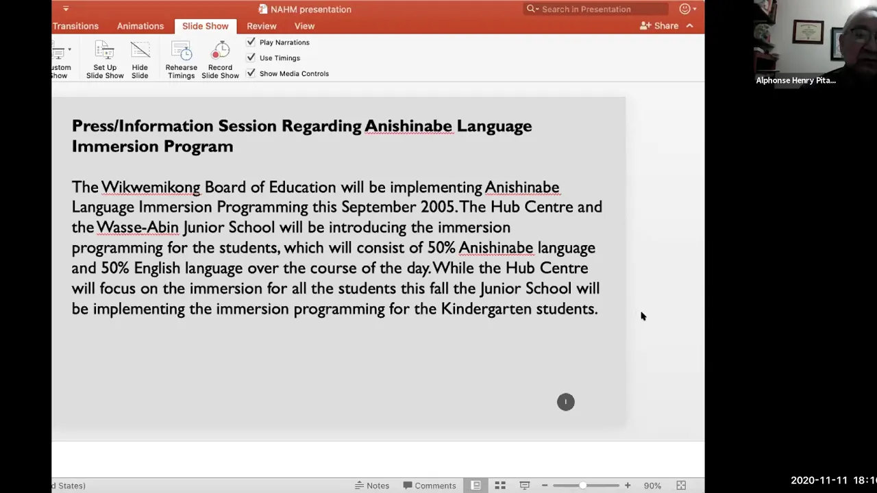The width and height of the screenshot is (877, 493).
Task: Collapse the ribbon with the chevron
Action: coord(689,26)
